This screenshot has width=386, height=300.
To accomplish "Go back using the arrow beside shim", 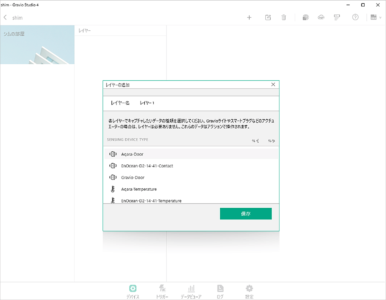I will 5,17.
